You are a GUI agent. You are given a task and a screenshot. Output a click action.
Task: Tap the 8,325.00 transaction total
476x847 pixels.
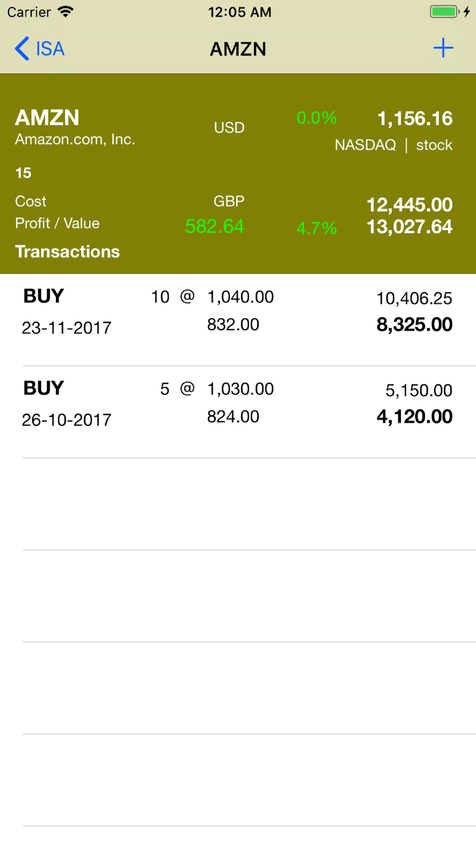tap(414, 325)
